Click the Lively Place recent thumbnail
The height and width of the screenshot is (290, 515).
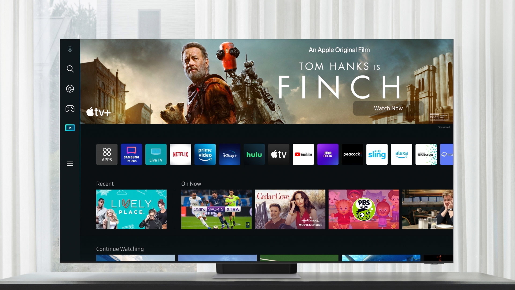coord(132,209)
